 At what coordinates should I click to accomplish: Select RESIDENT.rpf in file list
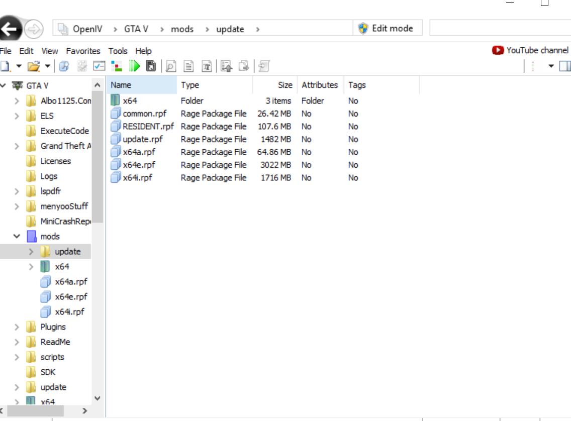point(148,126)
